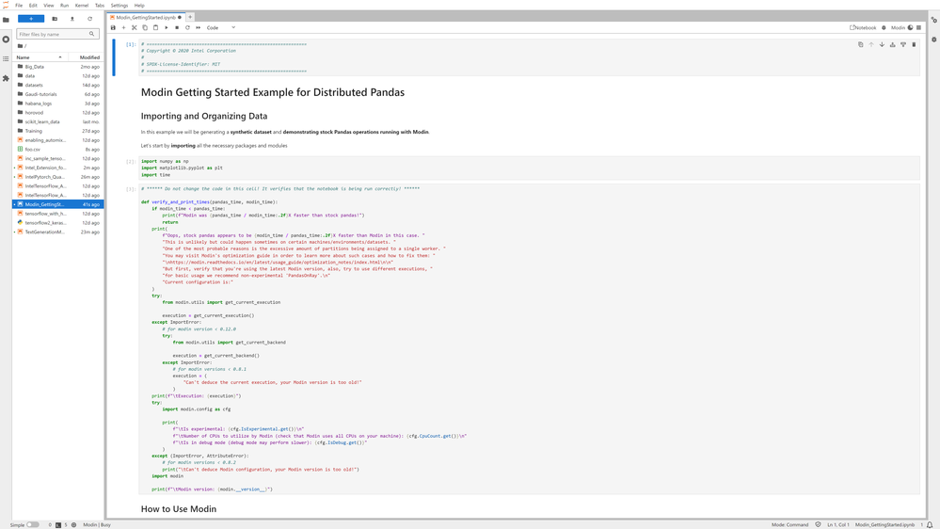Restart kernel and run all cells icon
Screen dimensions: 940x529
click(x=199, y=27)
